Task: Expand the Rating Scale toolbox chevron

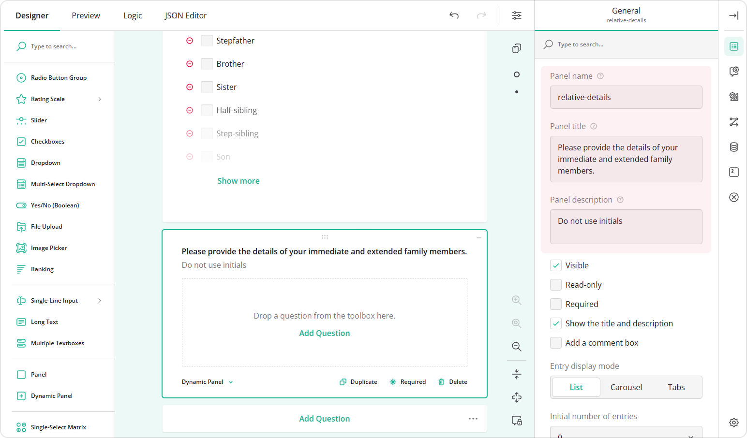Action: click(x=100, y=99)
